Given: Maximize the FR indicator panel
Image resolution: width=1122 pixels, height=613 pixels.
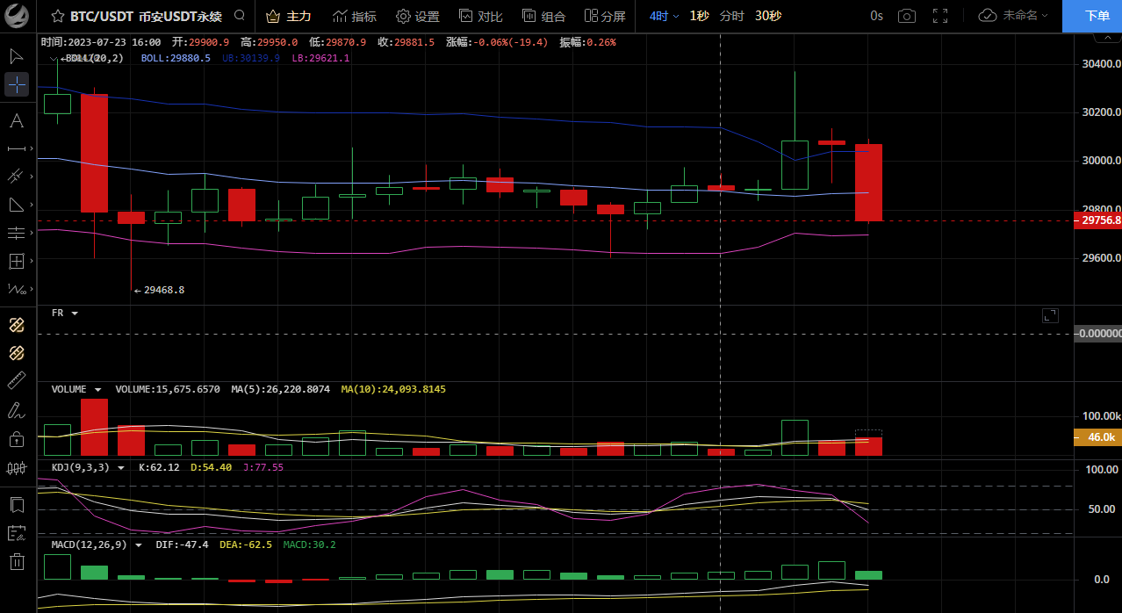Looking at the screenshot, I should tap(1050, 314).
